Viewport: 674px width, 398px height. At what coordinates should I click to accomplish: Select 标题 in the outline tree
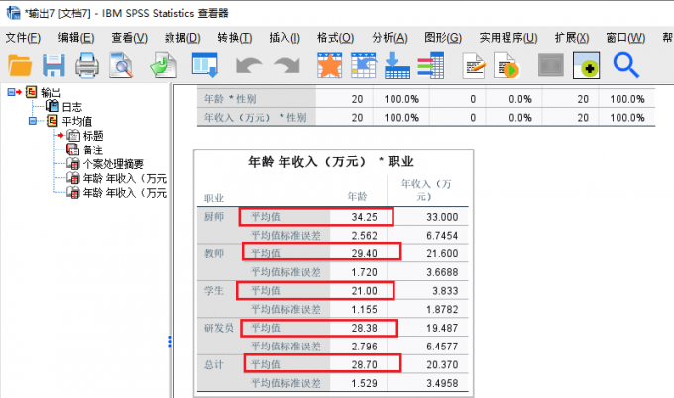coord(93,136)
